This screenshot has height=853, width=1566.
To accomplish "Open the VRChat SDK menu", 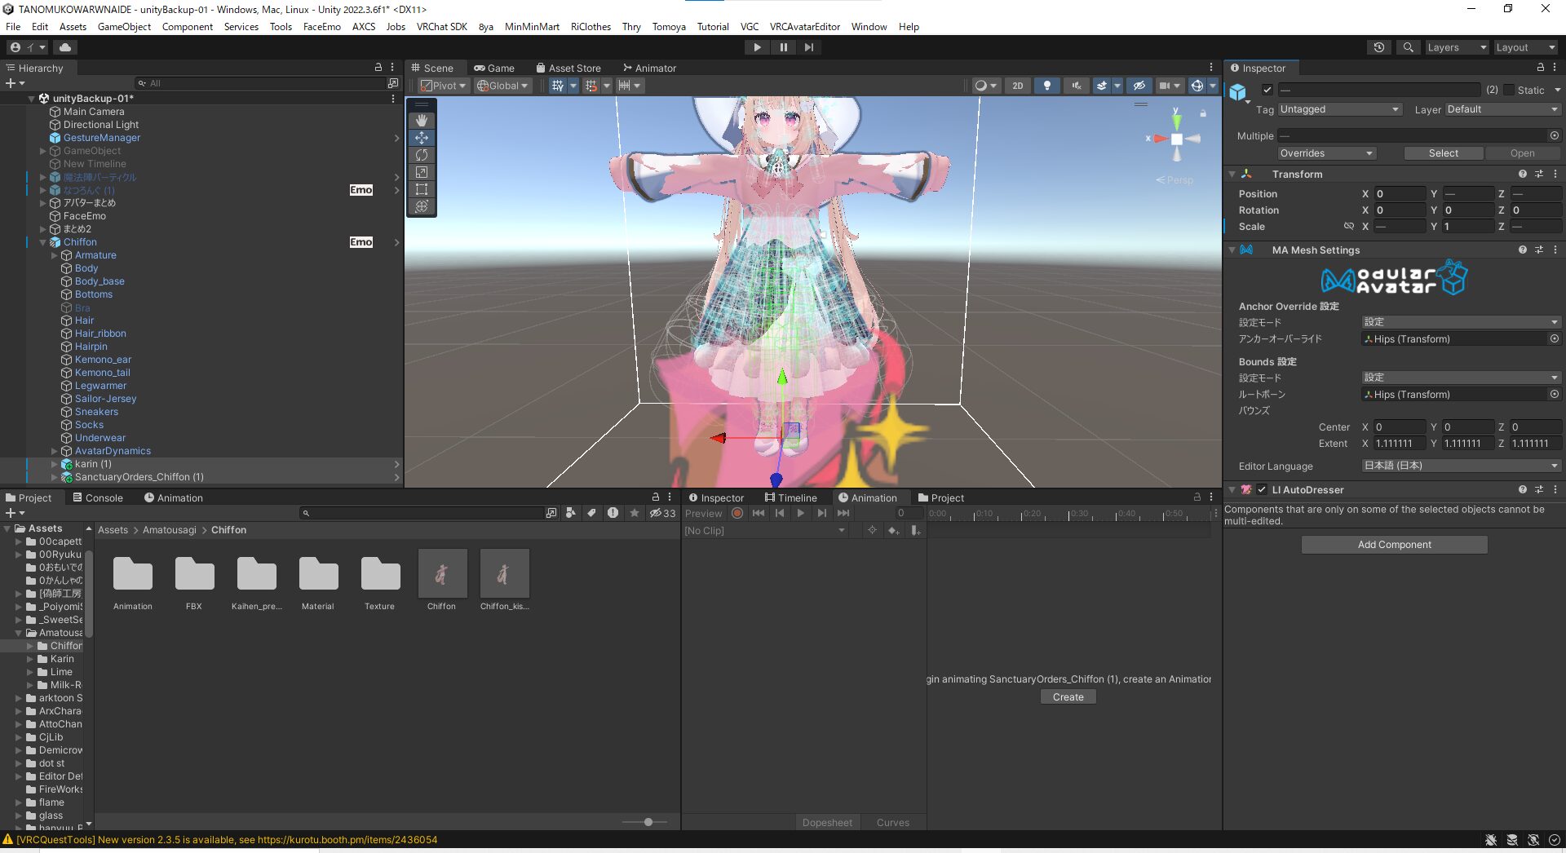I will (440, 26).
